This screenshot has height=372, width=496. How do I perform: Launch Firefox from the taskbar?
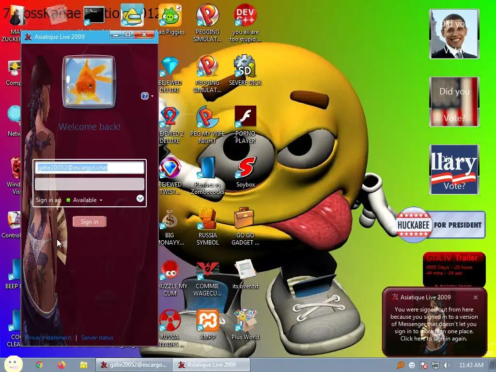(x=62, y=365)
